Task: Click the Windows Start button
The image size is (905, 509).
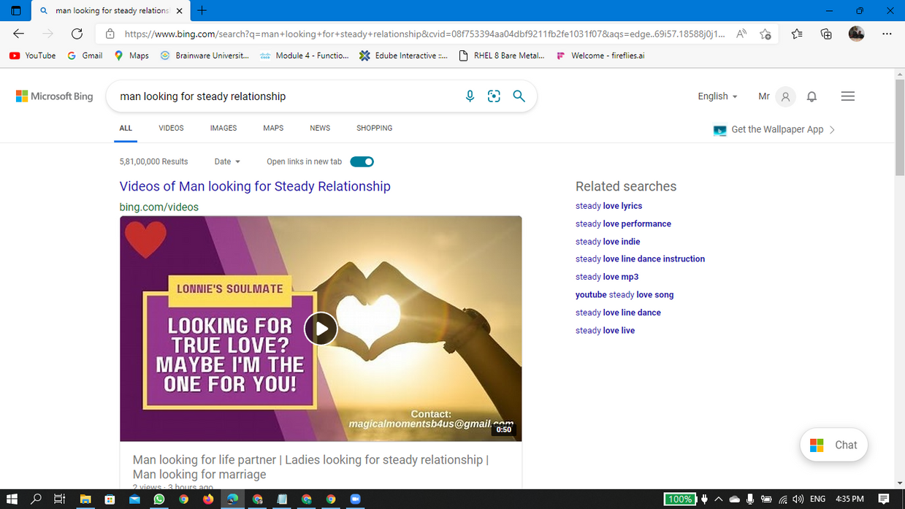Action: [12, 500]
